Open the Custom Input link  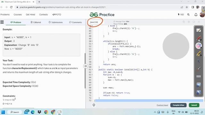(162, 105)
